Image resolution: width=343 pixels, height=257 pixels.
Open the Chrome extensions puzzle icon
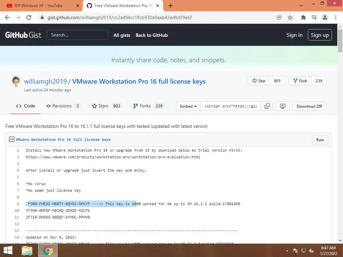303,17
